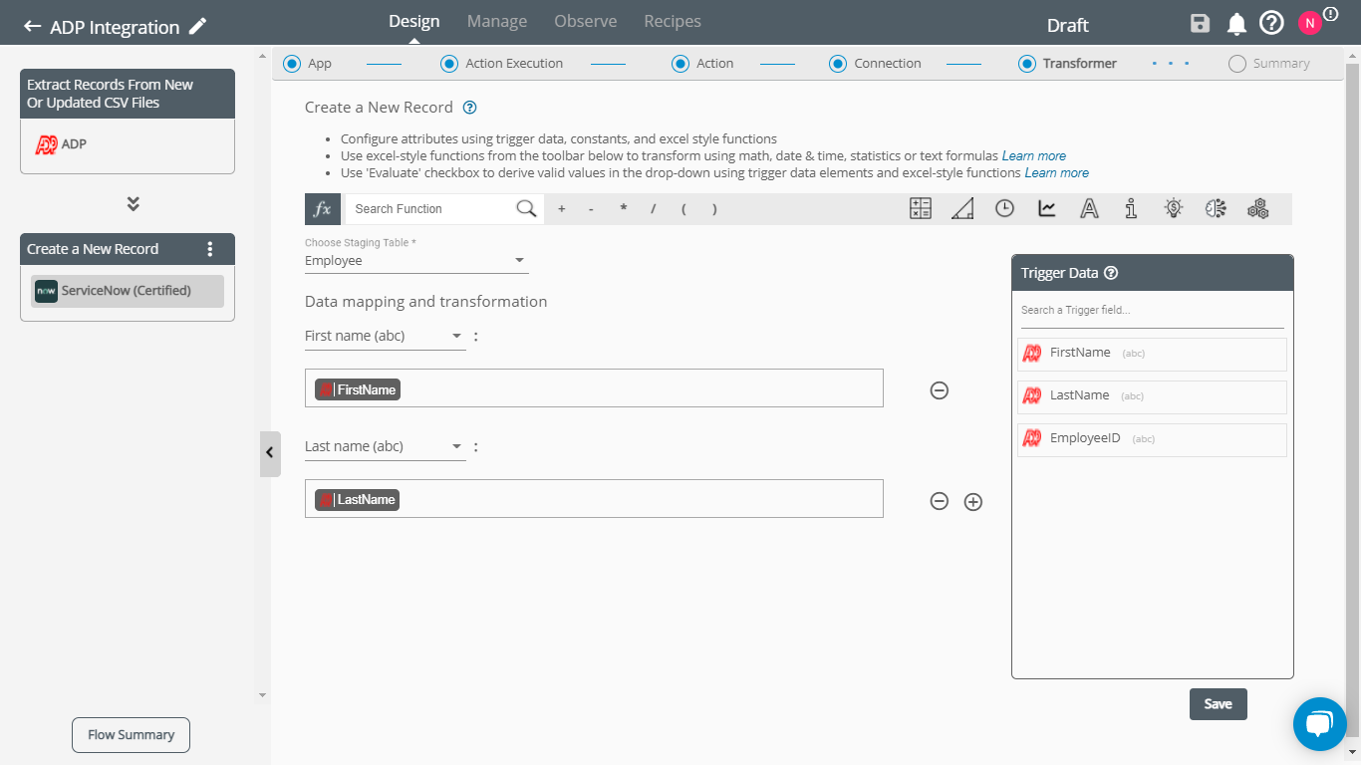Image resolution: width=1361 pixels, height=765 pixels.
Task: Collapse the left panel with arrow handle
Action: click(x=270, y=453)
